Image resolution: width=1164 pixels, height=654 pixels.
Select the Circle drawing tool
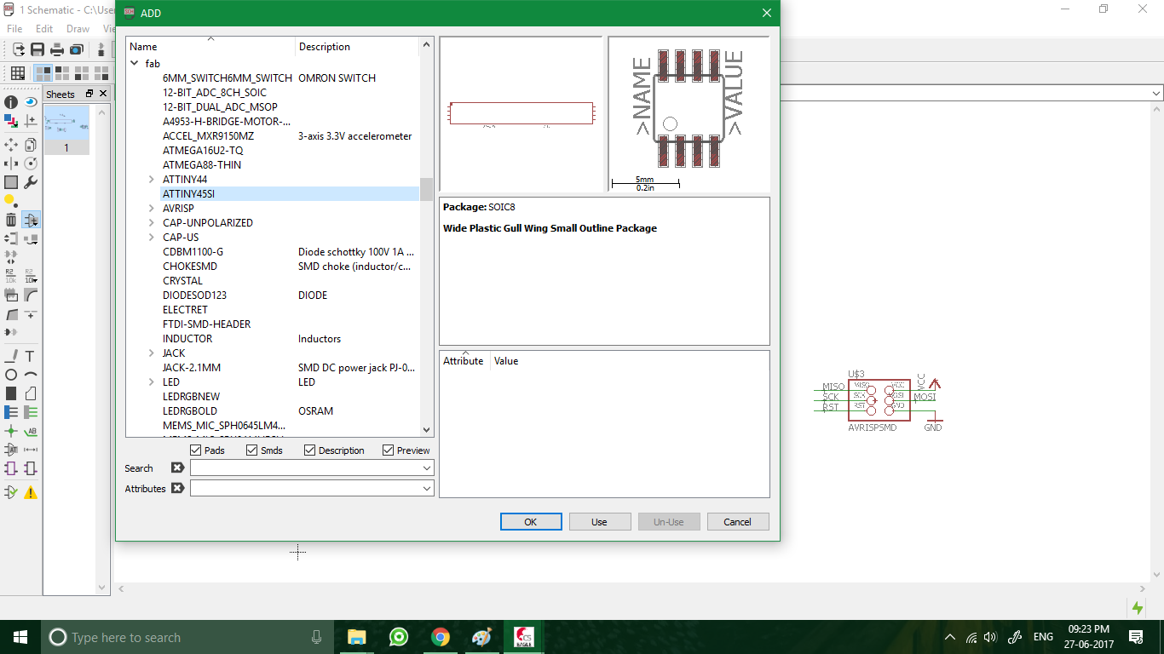[11, 375]
